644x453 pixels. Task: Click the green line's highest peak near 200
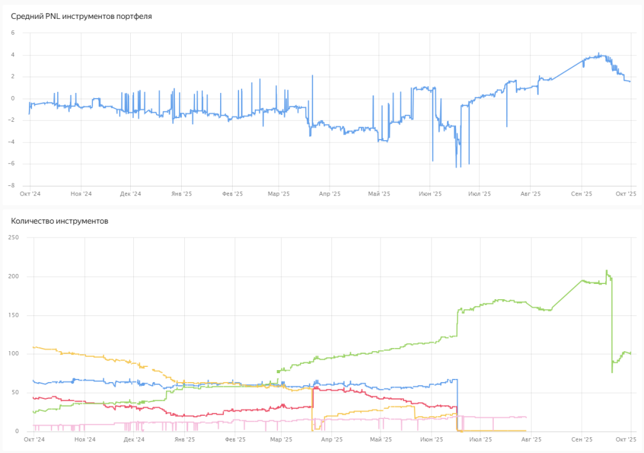tap(606, 271)
